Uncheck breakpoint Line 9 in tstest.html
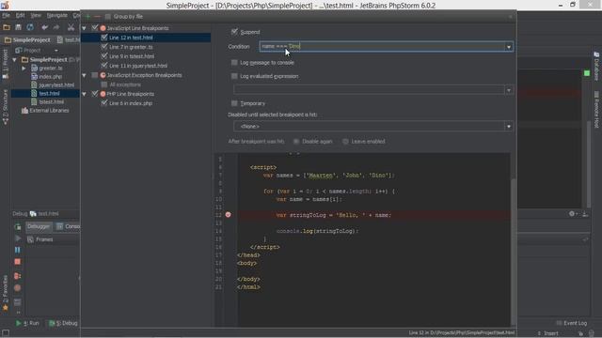The image size is (602, 338). pyautogui.click(x=104, y=56)
